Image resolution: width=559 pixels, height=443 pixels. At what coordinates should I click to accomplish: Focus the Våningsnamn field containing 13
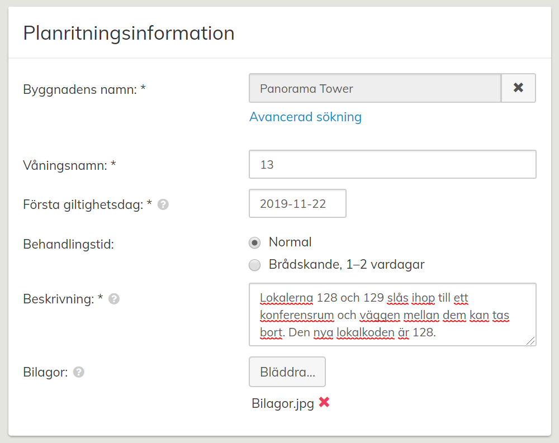(x=392, y=165)
